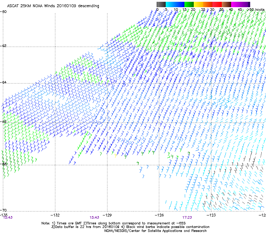Click the -64 latitude axis label
Viewport: 266px width, 233px height.
tap(3, 82)
